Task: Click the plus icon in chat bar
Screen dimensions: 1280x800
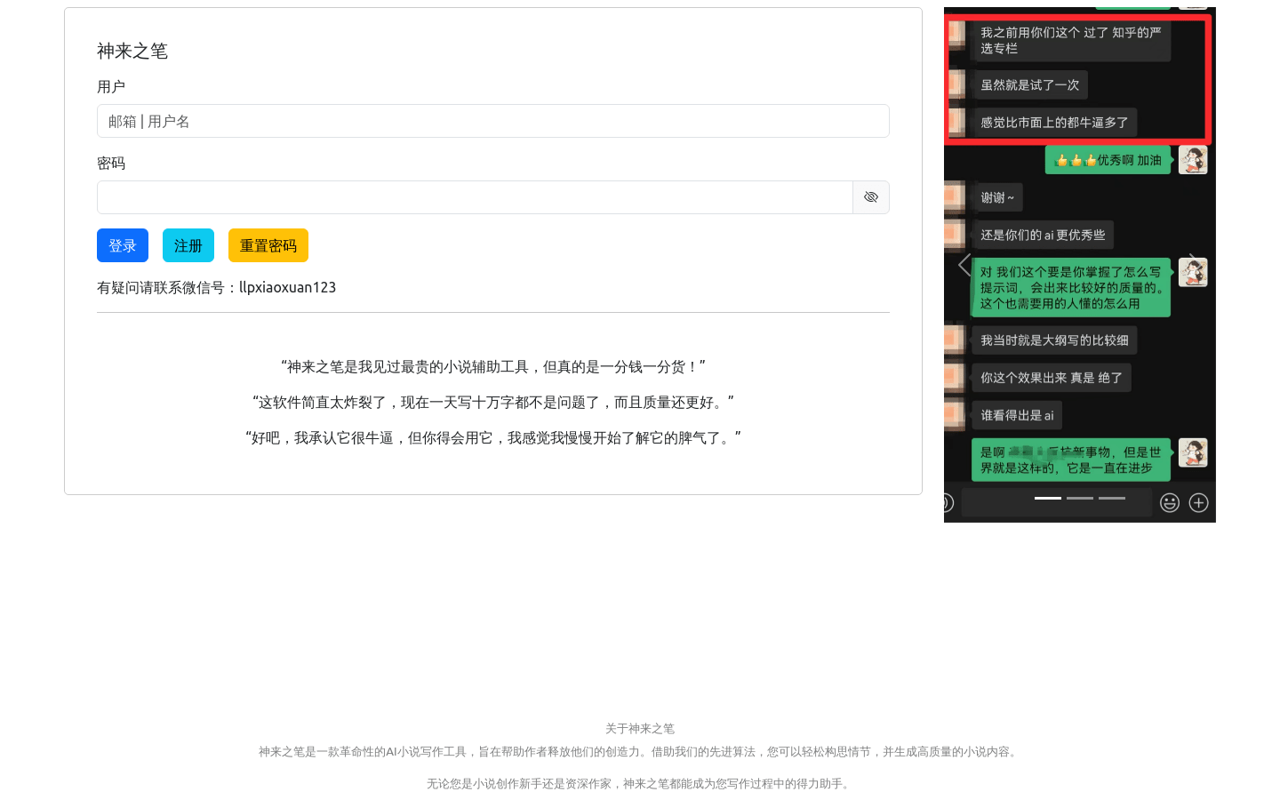Action: [x=1198, y=503]
